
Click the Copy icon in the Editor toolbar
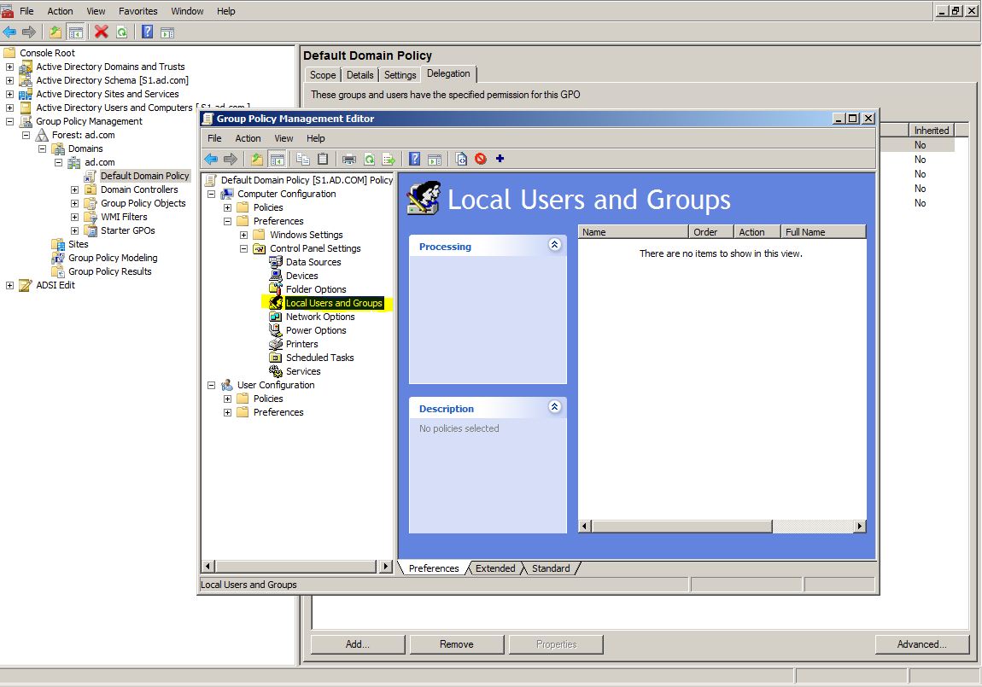(303, 159)
